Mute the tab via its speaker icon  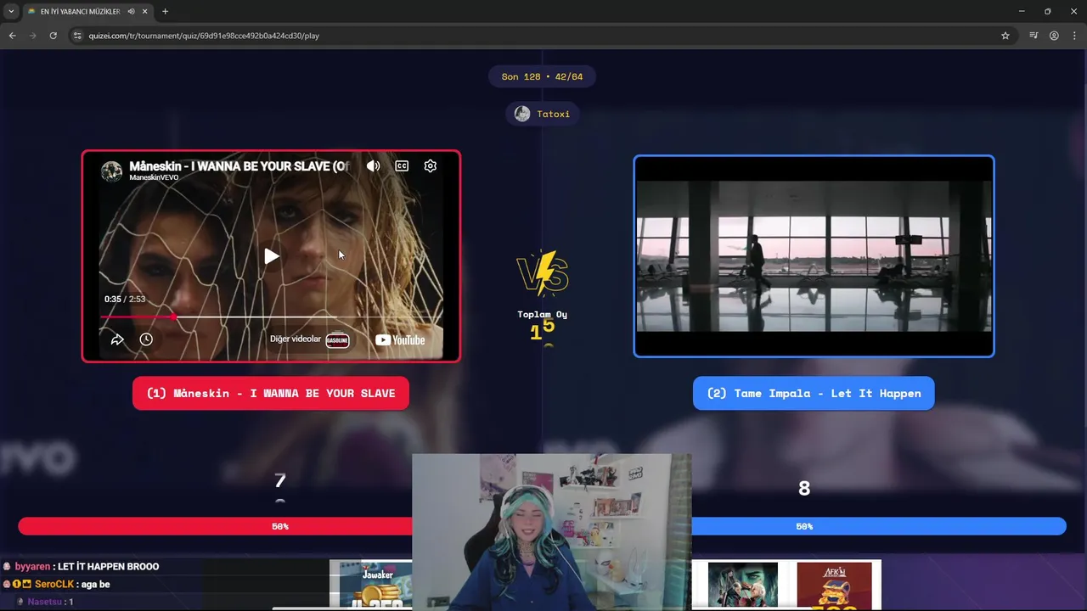coord(131,11)
